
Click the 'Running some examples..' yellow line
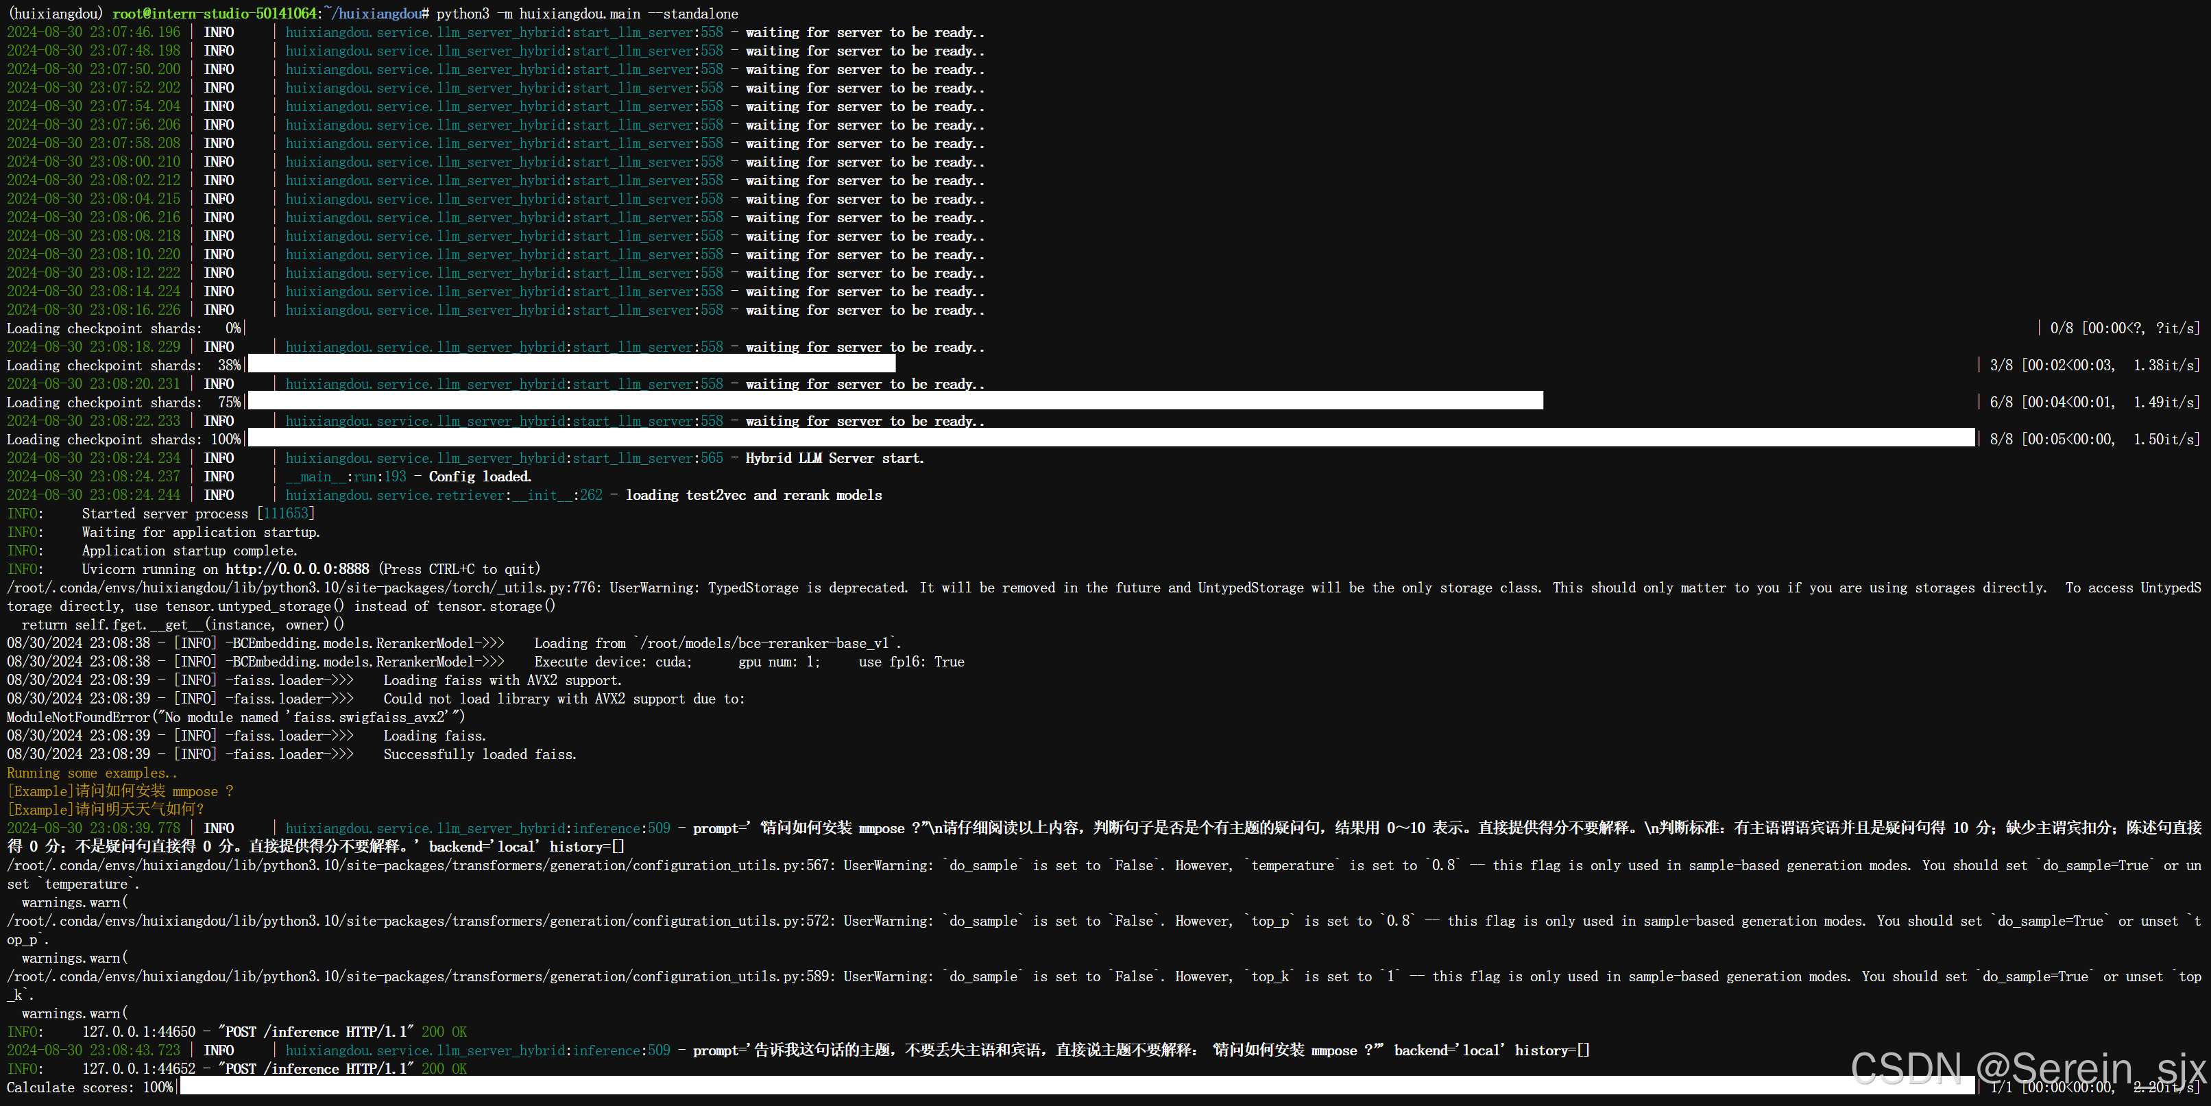(x=92, y=773)
